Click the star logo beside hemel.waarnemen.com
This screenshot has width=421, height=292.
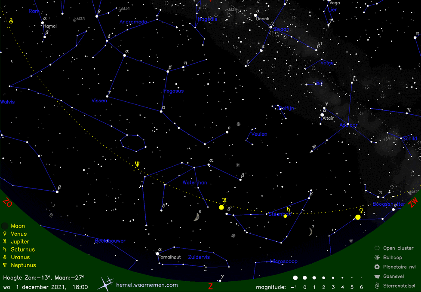pyautogui.click(x=106, y=284)
